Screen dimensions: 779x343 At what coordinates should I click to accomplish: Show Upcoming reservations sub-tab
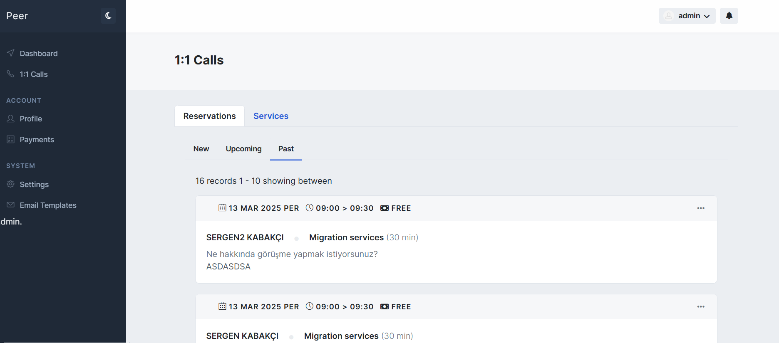243,149
